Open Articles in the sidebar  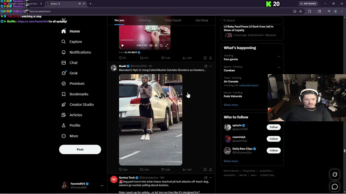(72, 115)
